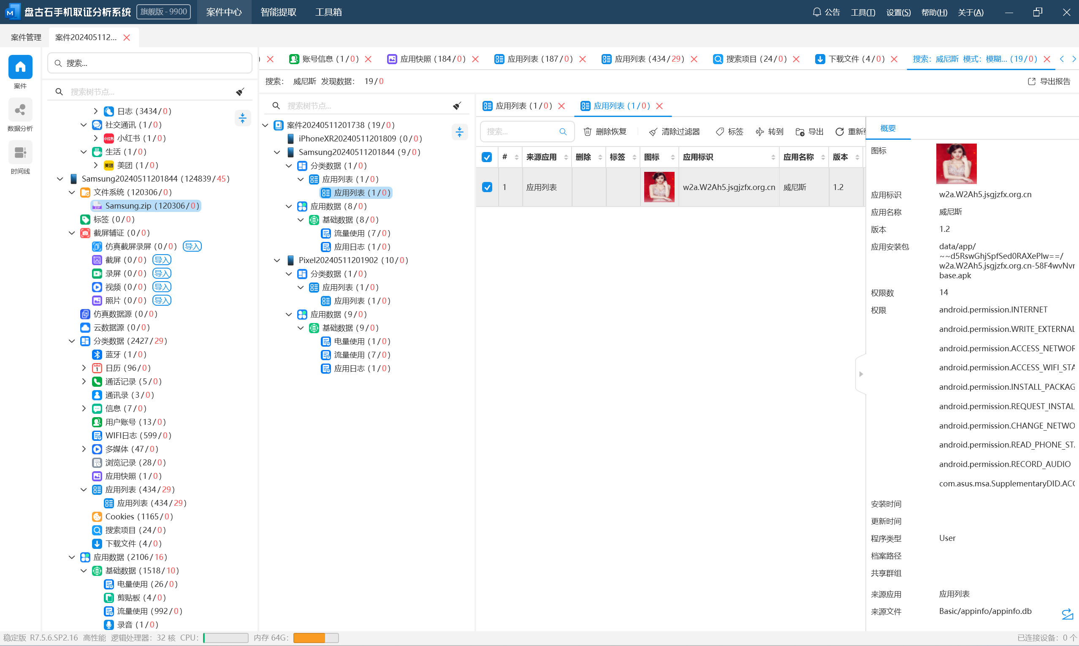The image size is (1079, 646).
Task: Toggle the select-all header checkbox
Action: click(x=487, y=157)
